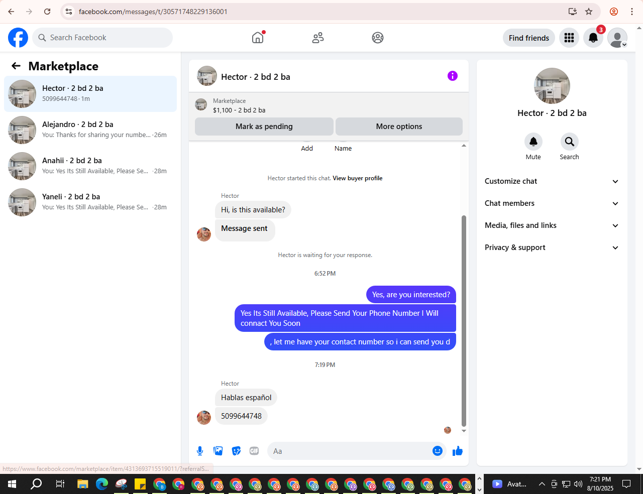
Task: Expand Privacy & support section
Action: click(552, 248)
